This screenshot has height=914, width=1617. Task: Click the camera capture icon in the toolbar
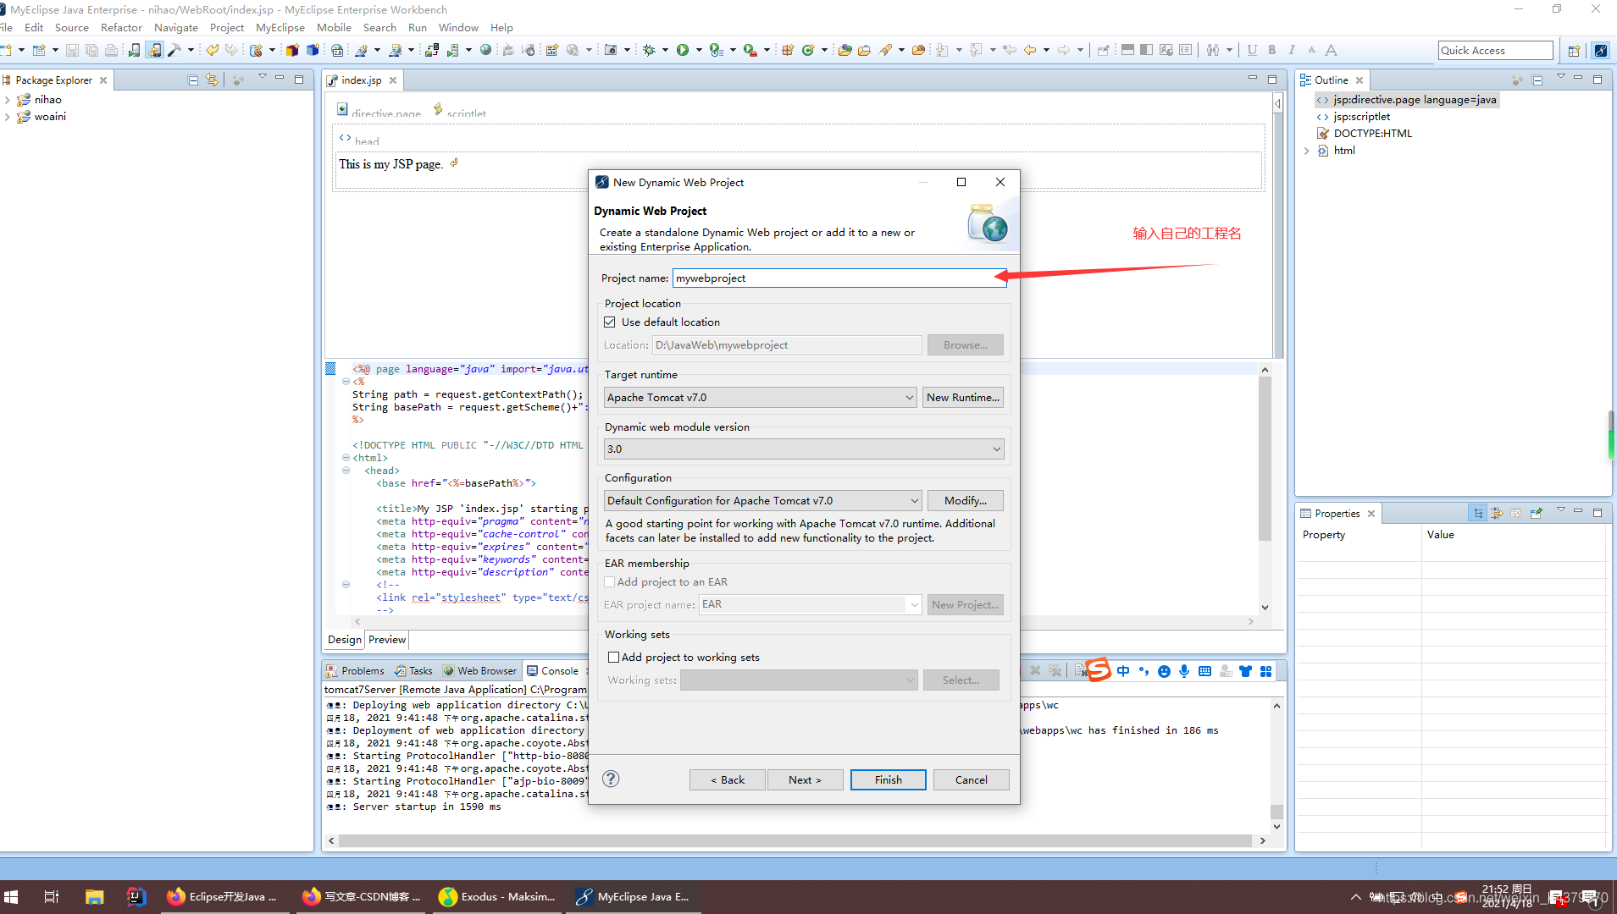pos(611,50)
